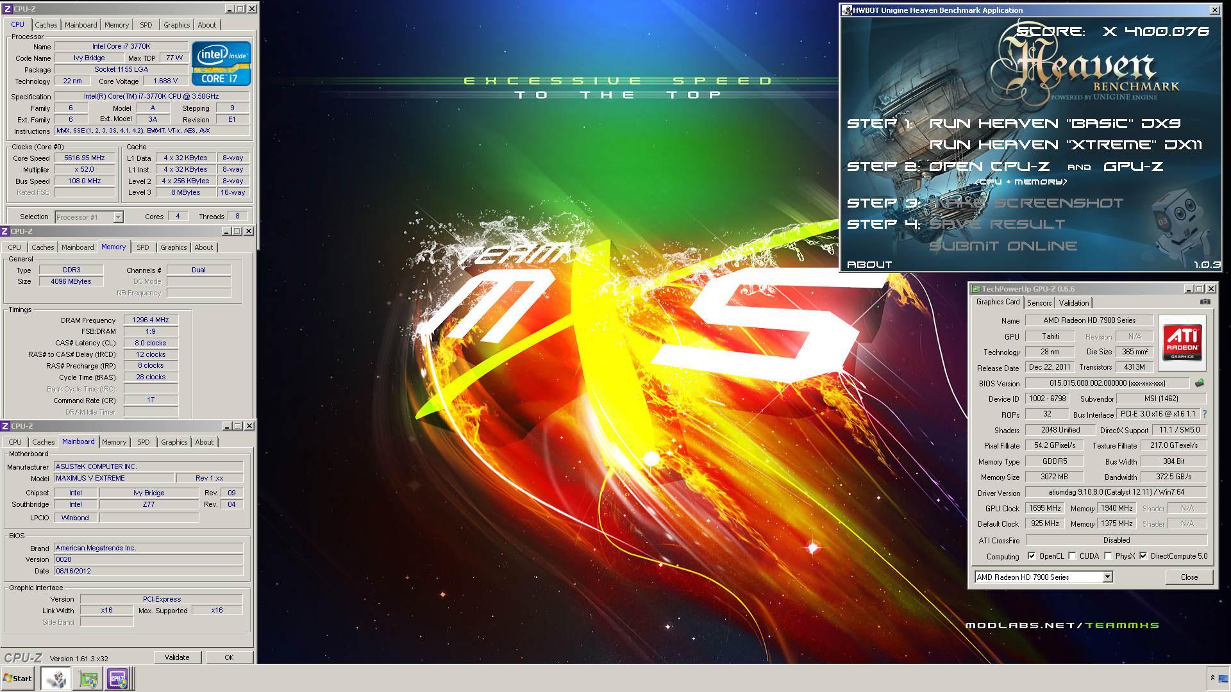Click the Intel Core i7 3770K name field
The width and height of the screenshot is (1231, 692).
[121, 46]
